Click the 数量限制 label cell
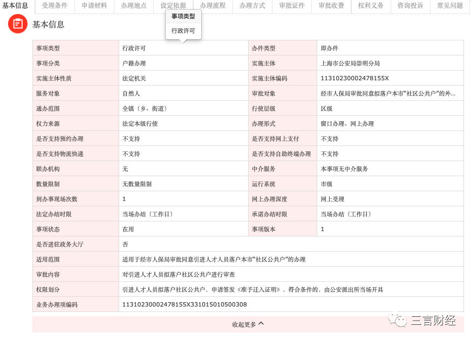 76,184
